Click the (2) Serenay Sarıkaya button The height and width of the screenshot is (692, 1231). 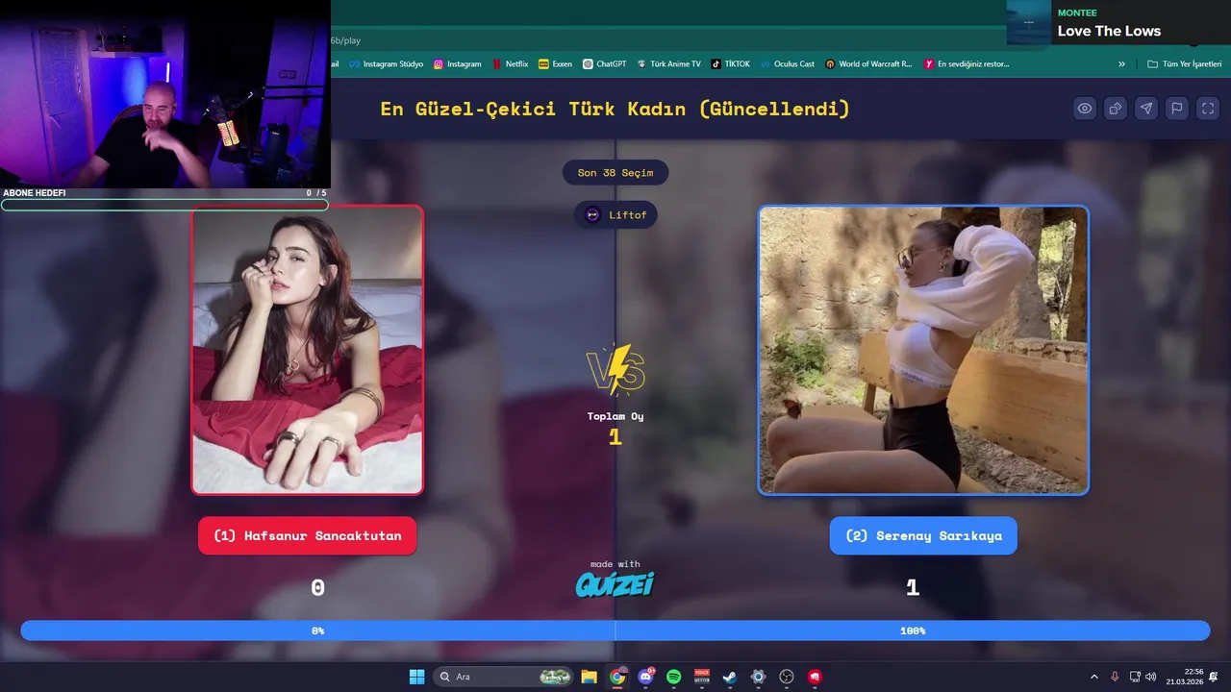[x=923, y=535]
